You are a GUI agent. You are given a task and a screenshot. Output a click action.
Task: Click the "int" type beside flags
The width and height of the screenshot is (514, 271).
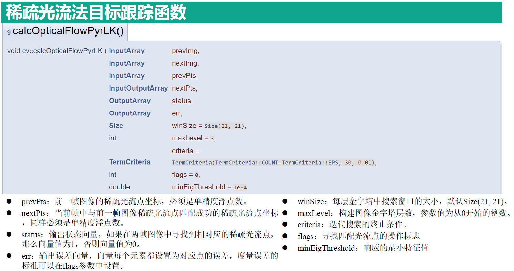113,175
